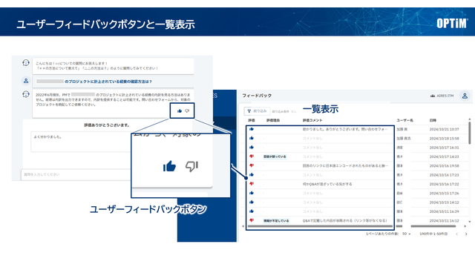Click the date 2024/10/16 19:58
This screenshot has height=267, width=475.
tap(444, 166)
